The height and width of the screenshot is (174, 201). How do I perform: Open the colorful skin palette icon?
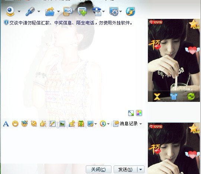(x=139, y=113)
